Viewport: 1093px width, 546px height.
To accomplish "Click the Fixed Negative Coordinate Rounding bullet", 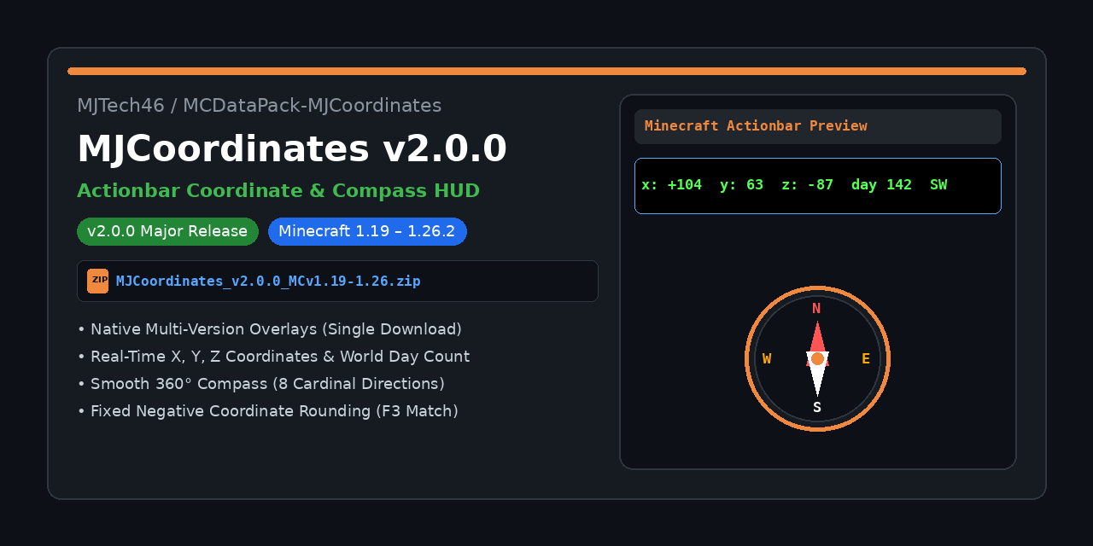I will point(268,411).
